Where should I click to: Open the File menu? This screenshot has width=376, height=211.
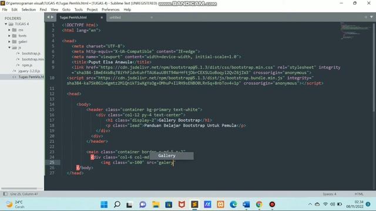(x=5, y=9)
